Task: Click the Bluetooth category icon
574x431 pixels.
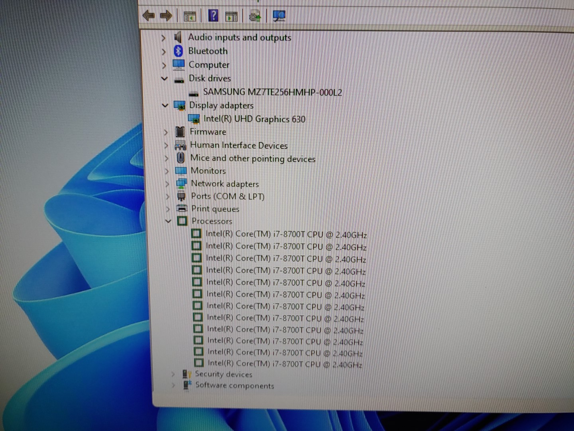Action: click(178, 51)
